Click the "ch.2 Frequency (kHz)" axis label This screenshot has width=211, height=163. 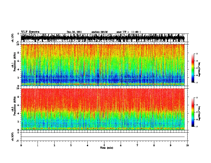(14, 106)
